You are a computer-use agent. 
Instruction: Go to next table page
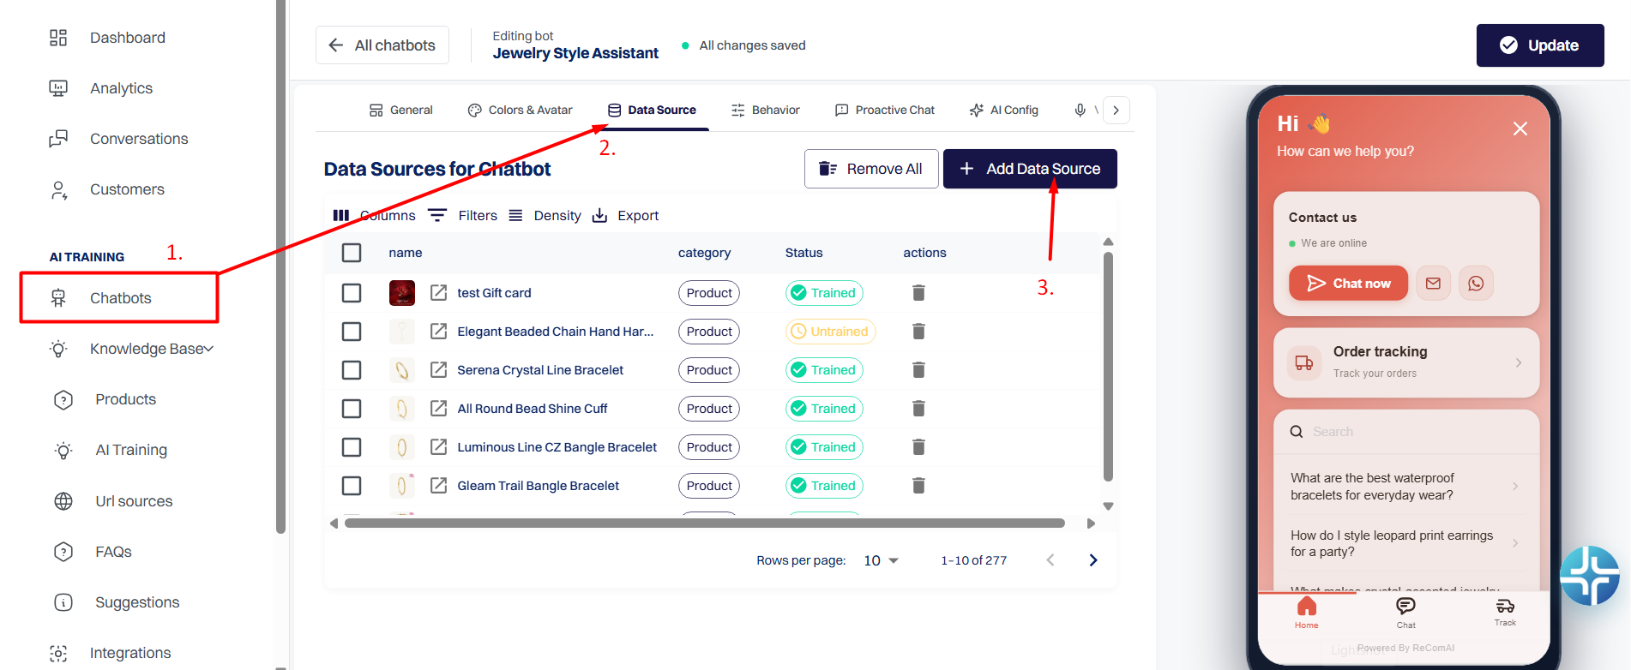pos(1093,560)
